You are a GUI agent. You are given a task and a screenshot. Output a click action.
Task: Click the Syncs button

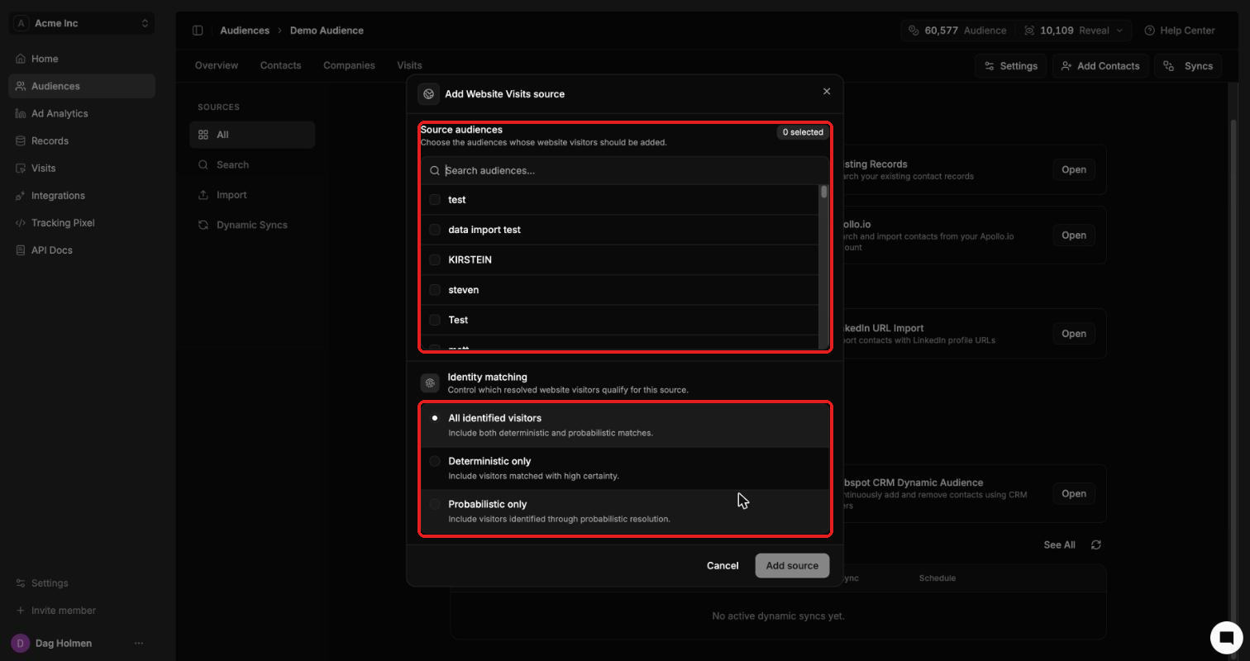pos(1188,66)
